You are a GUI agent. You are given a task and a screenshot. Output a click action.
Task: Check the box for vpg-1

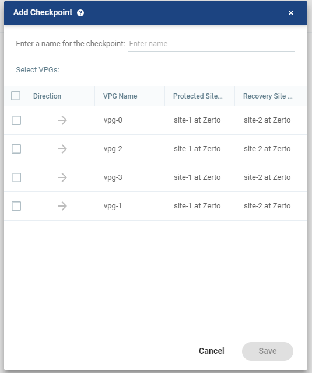pyautogui.click(x=16, y=206)
